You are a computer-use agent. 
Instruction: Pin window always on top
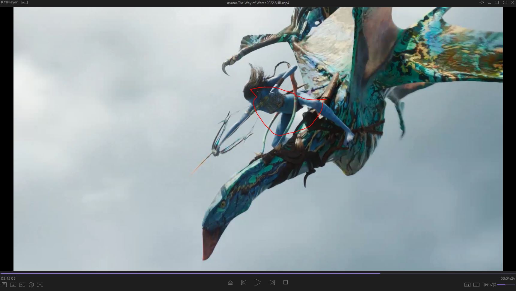point(482,2)
